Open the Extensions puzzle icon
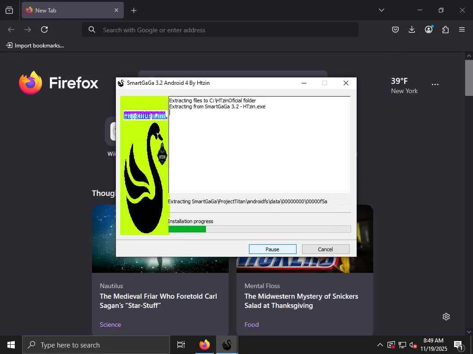This screenshot has width=473, height=354. click(445, 29)
